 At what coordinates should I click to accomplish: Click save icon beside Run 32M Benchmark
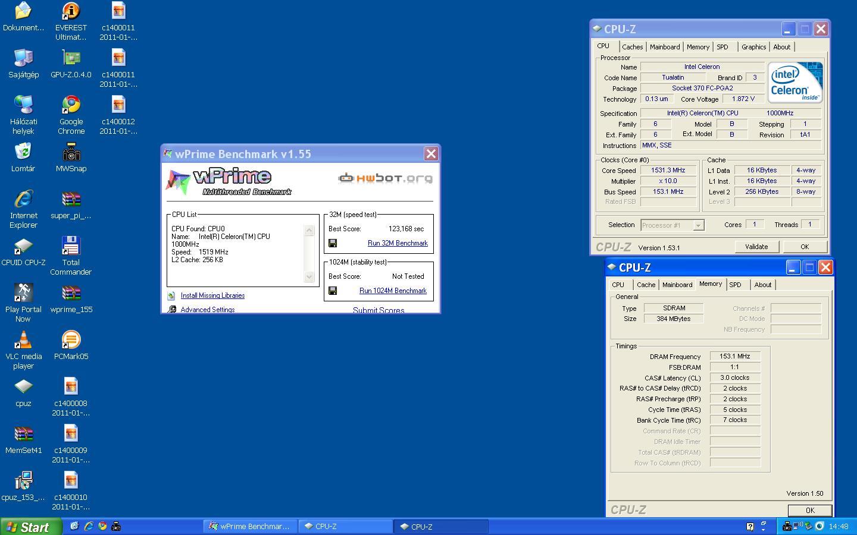[x=333, y=243]
